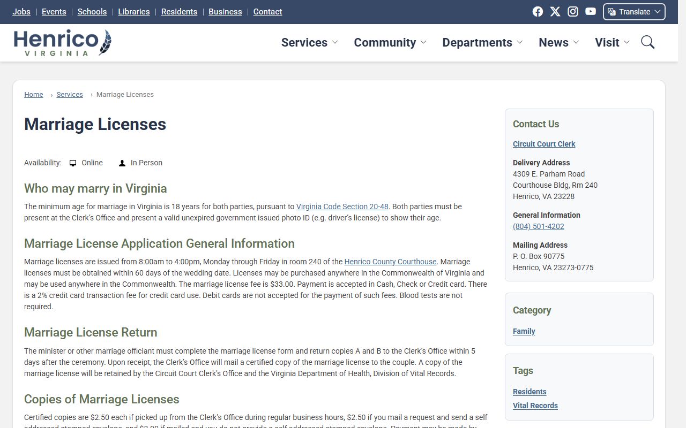Go to Henrico Virginia logo homepage
This screenshot has width=686, height=428.
(63, 43)
